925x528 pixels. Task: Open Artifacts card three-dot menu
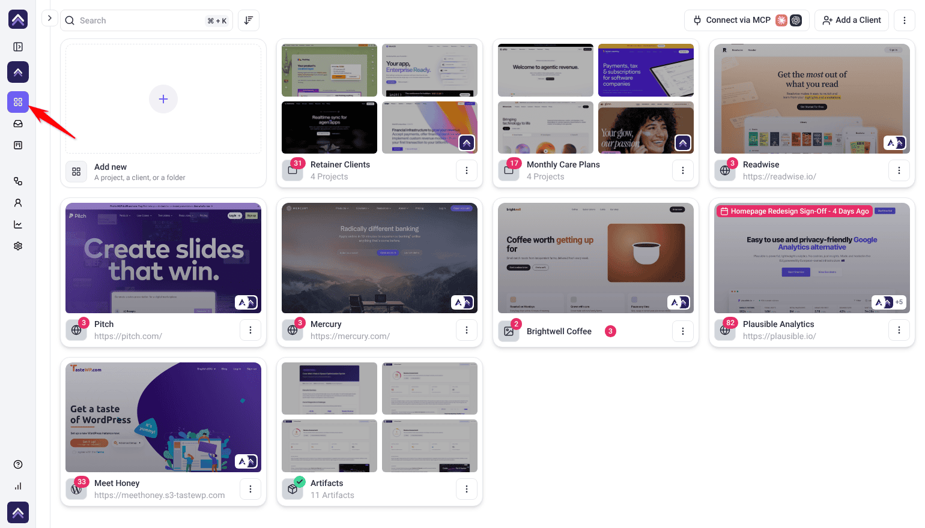click(467, 489)
